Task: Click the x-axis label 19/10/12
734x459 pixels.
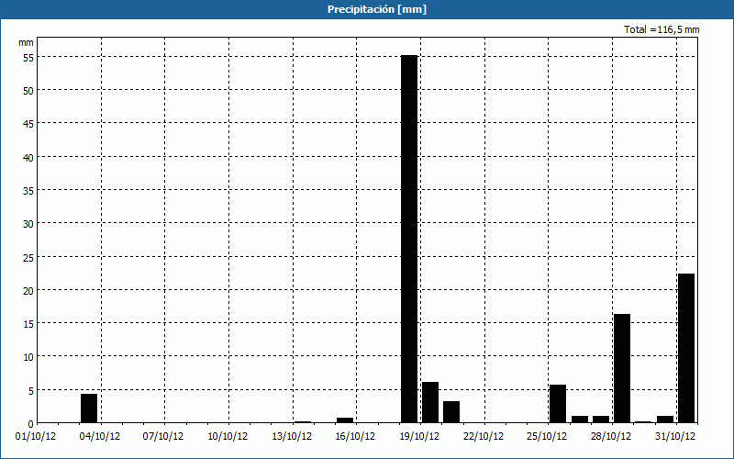Action: pos(419,437)
